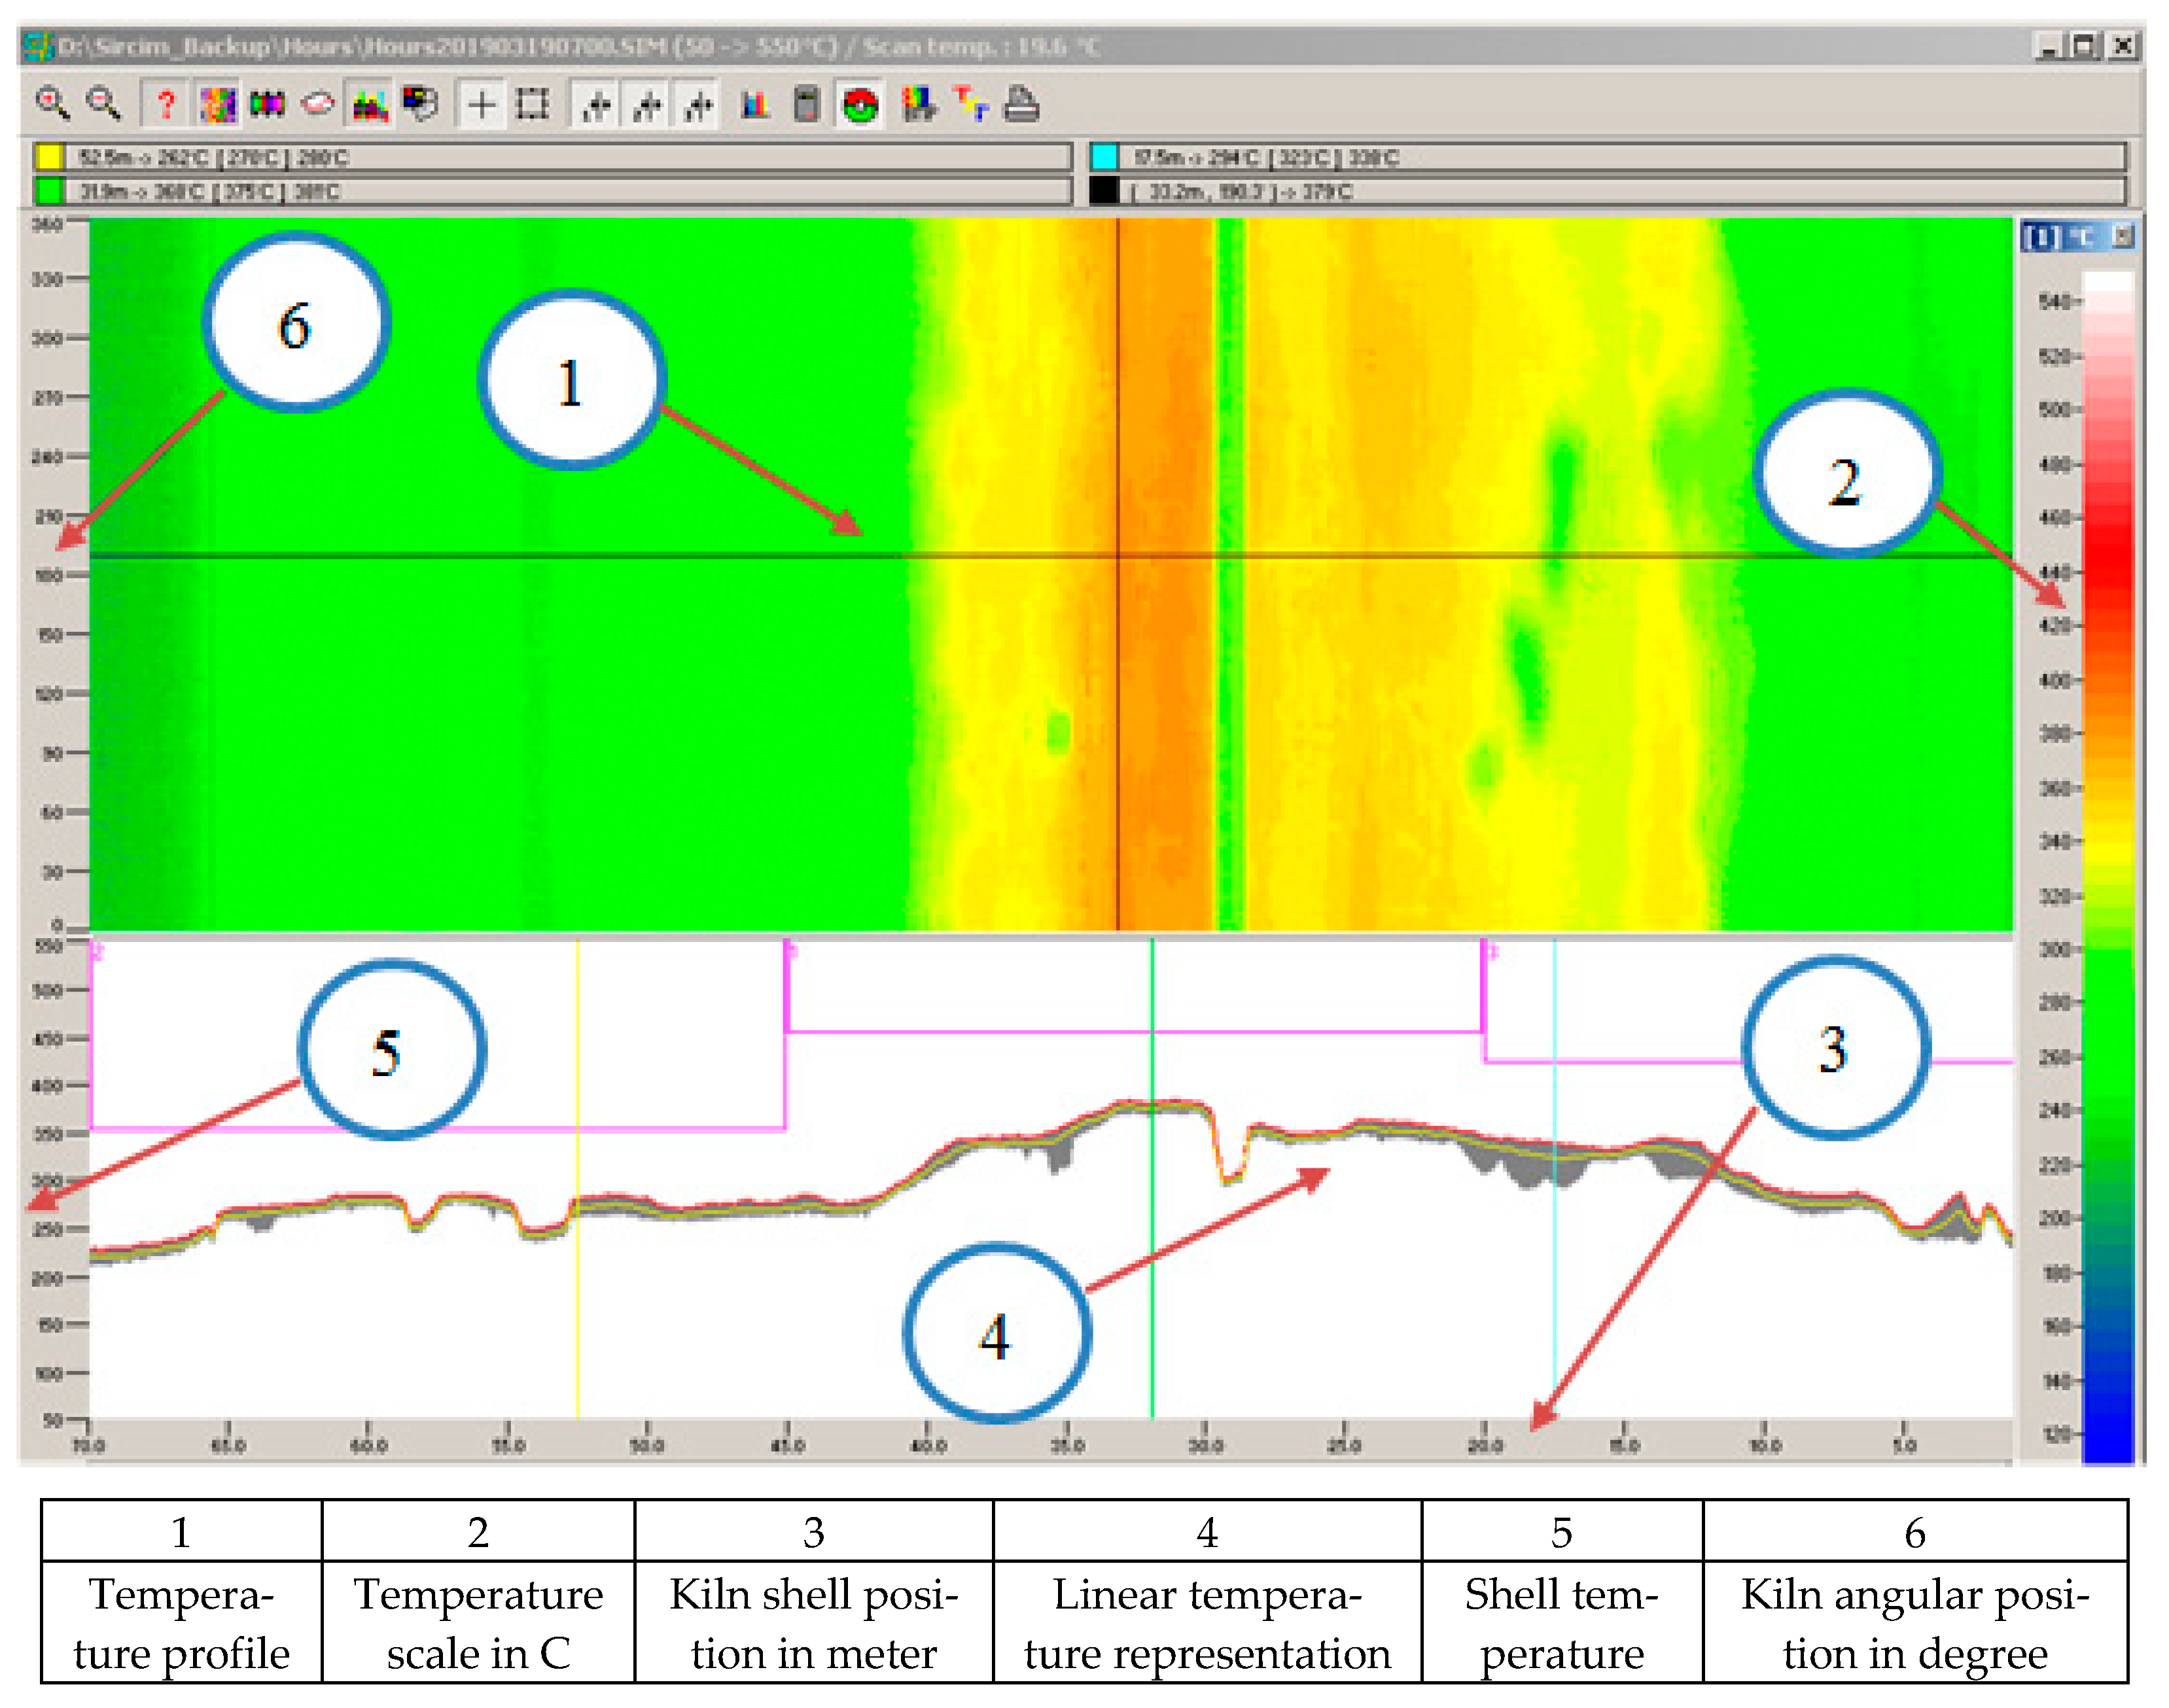Click the printer icon in toolbar
This screenshot has width=2169, height=1708.
click(x=1021, y=104)
